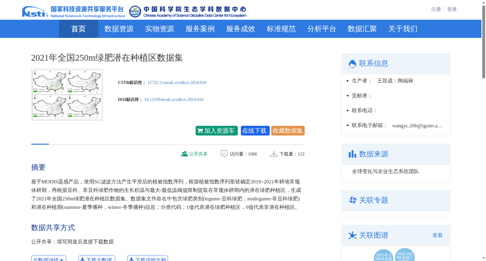Click download icon on 下载元数据 button
This screenshot has width=486, height=261.
(x=82, y=259)
